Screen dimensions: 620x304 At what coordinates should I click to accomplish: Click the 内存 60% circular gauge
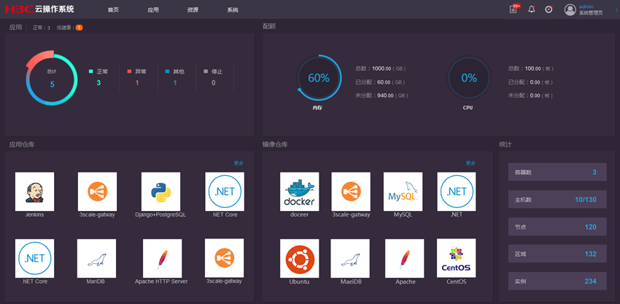319,78
